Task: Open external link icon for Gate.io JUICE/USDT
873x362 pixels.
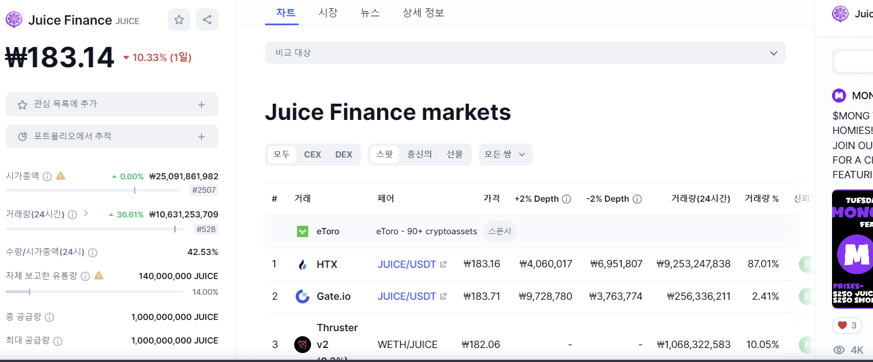Action: point(443,296)
